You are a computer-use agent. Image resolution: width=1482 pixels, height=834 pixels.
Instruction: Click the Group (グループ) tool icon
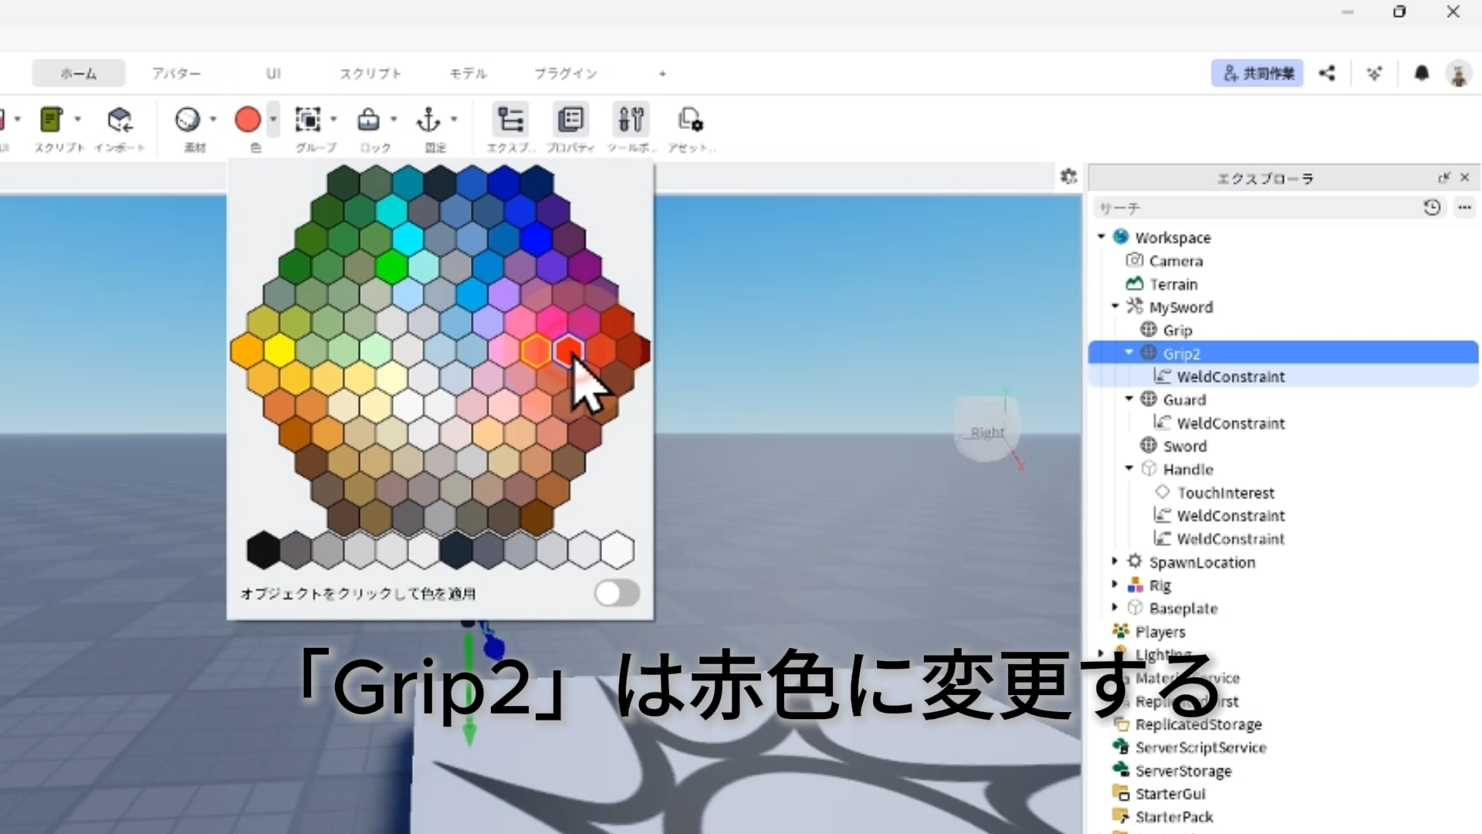pyautogui.click(x=308, y=120)
